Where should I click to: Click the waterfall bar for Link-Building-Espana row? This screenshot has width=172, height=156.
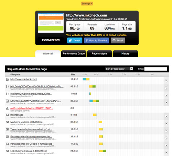[103, 151]
